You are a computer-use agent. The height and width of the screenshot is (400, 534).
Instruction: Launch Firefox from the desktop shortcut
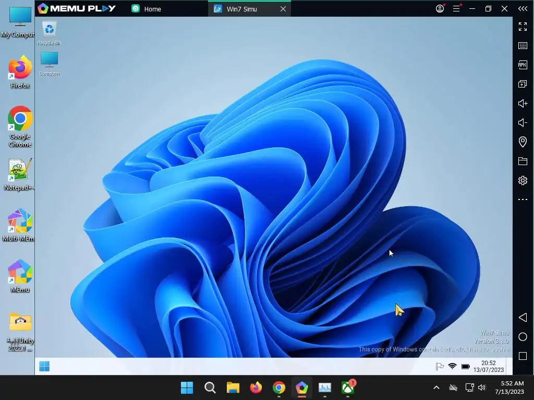click(x=20, y=72)
